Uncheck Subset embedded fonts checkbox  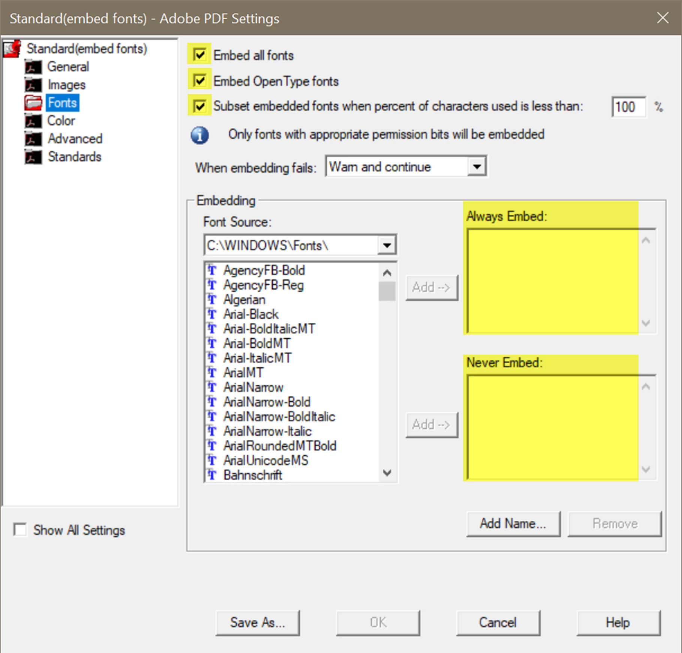200,106
